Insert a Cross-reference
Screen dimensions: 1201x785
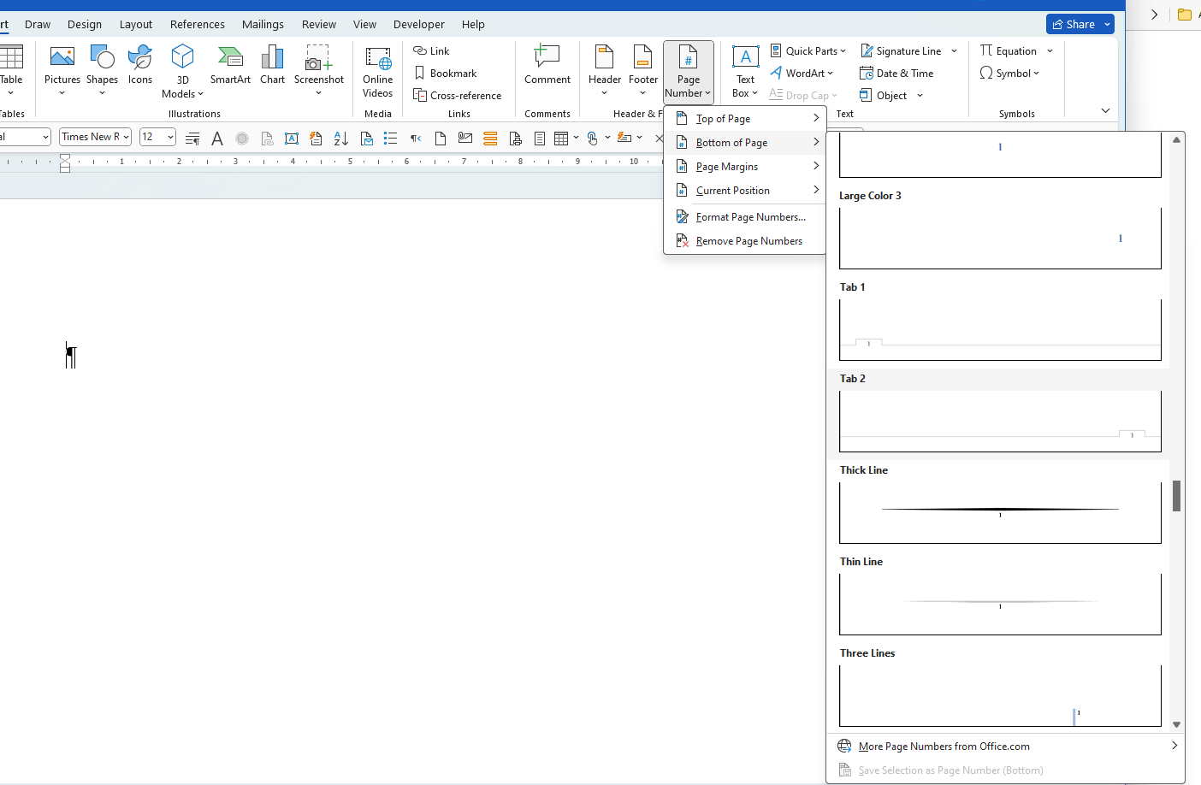[457, 96]
